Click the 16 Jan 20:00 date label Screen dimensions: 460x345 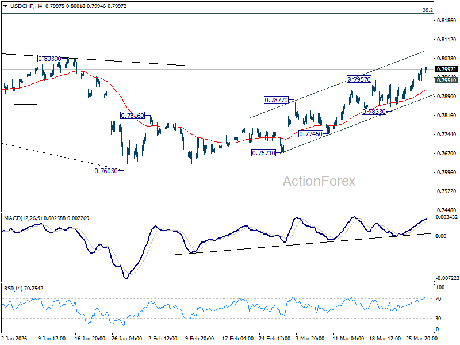[x=90, y=339]
